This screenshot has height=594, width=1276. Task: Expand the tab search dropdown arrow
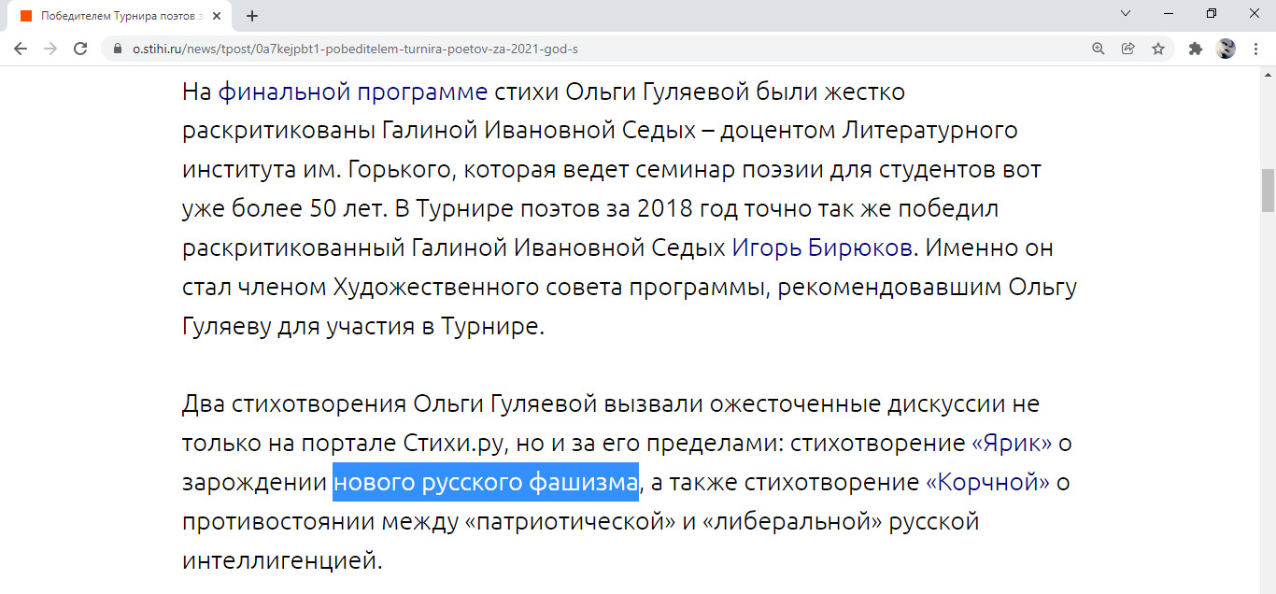(1126, 13)
